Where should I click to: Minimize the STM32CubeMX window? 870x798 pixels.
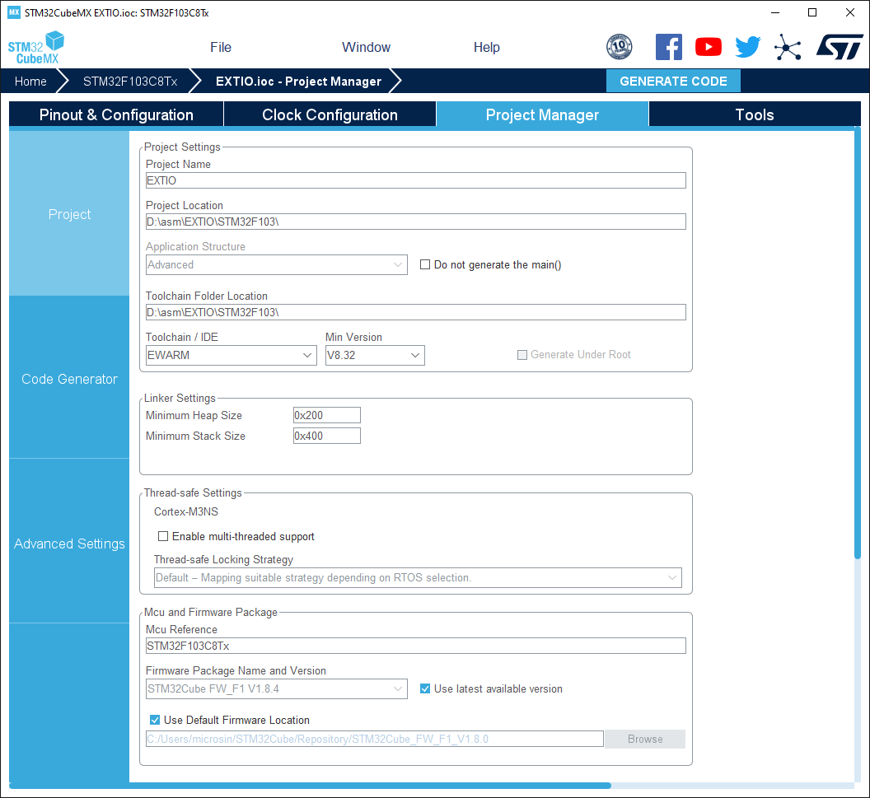[776, 12]
